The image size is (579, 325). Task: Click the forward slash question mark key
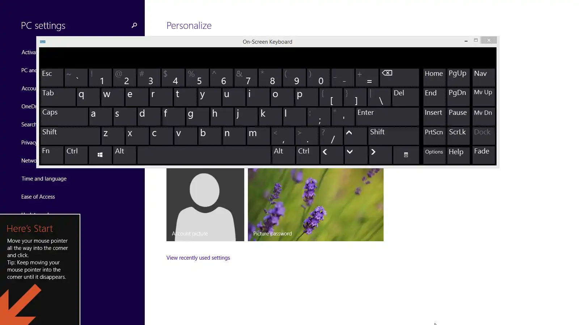tap(331, 136)
